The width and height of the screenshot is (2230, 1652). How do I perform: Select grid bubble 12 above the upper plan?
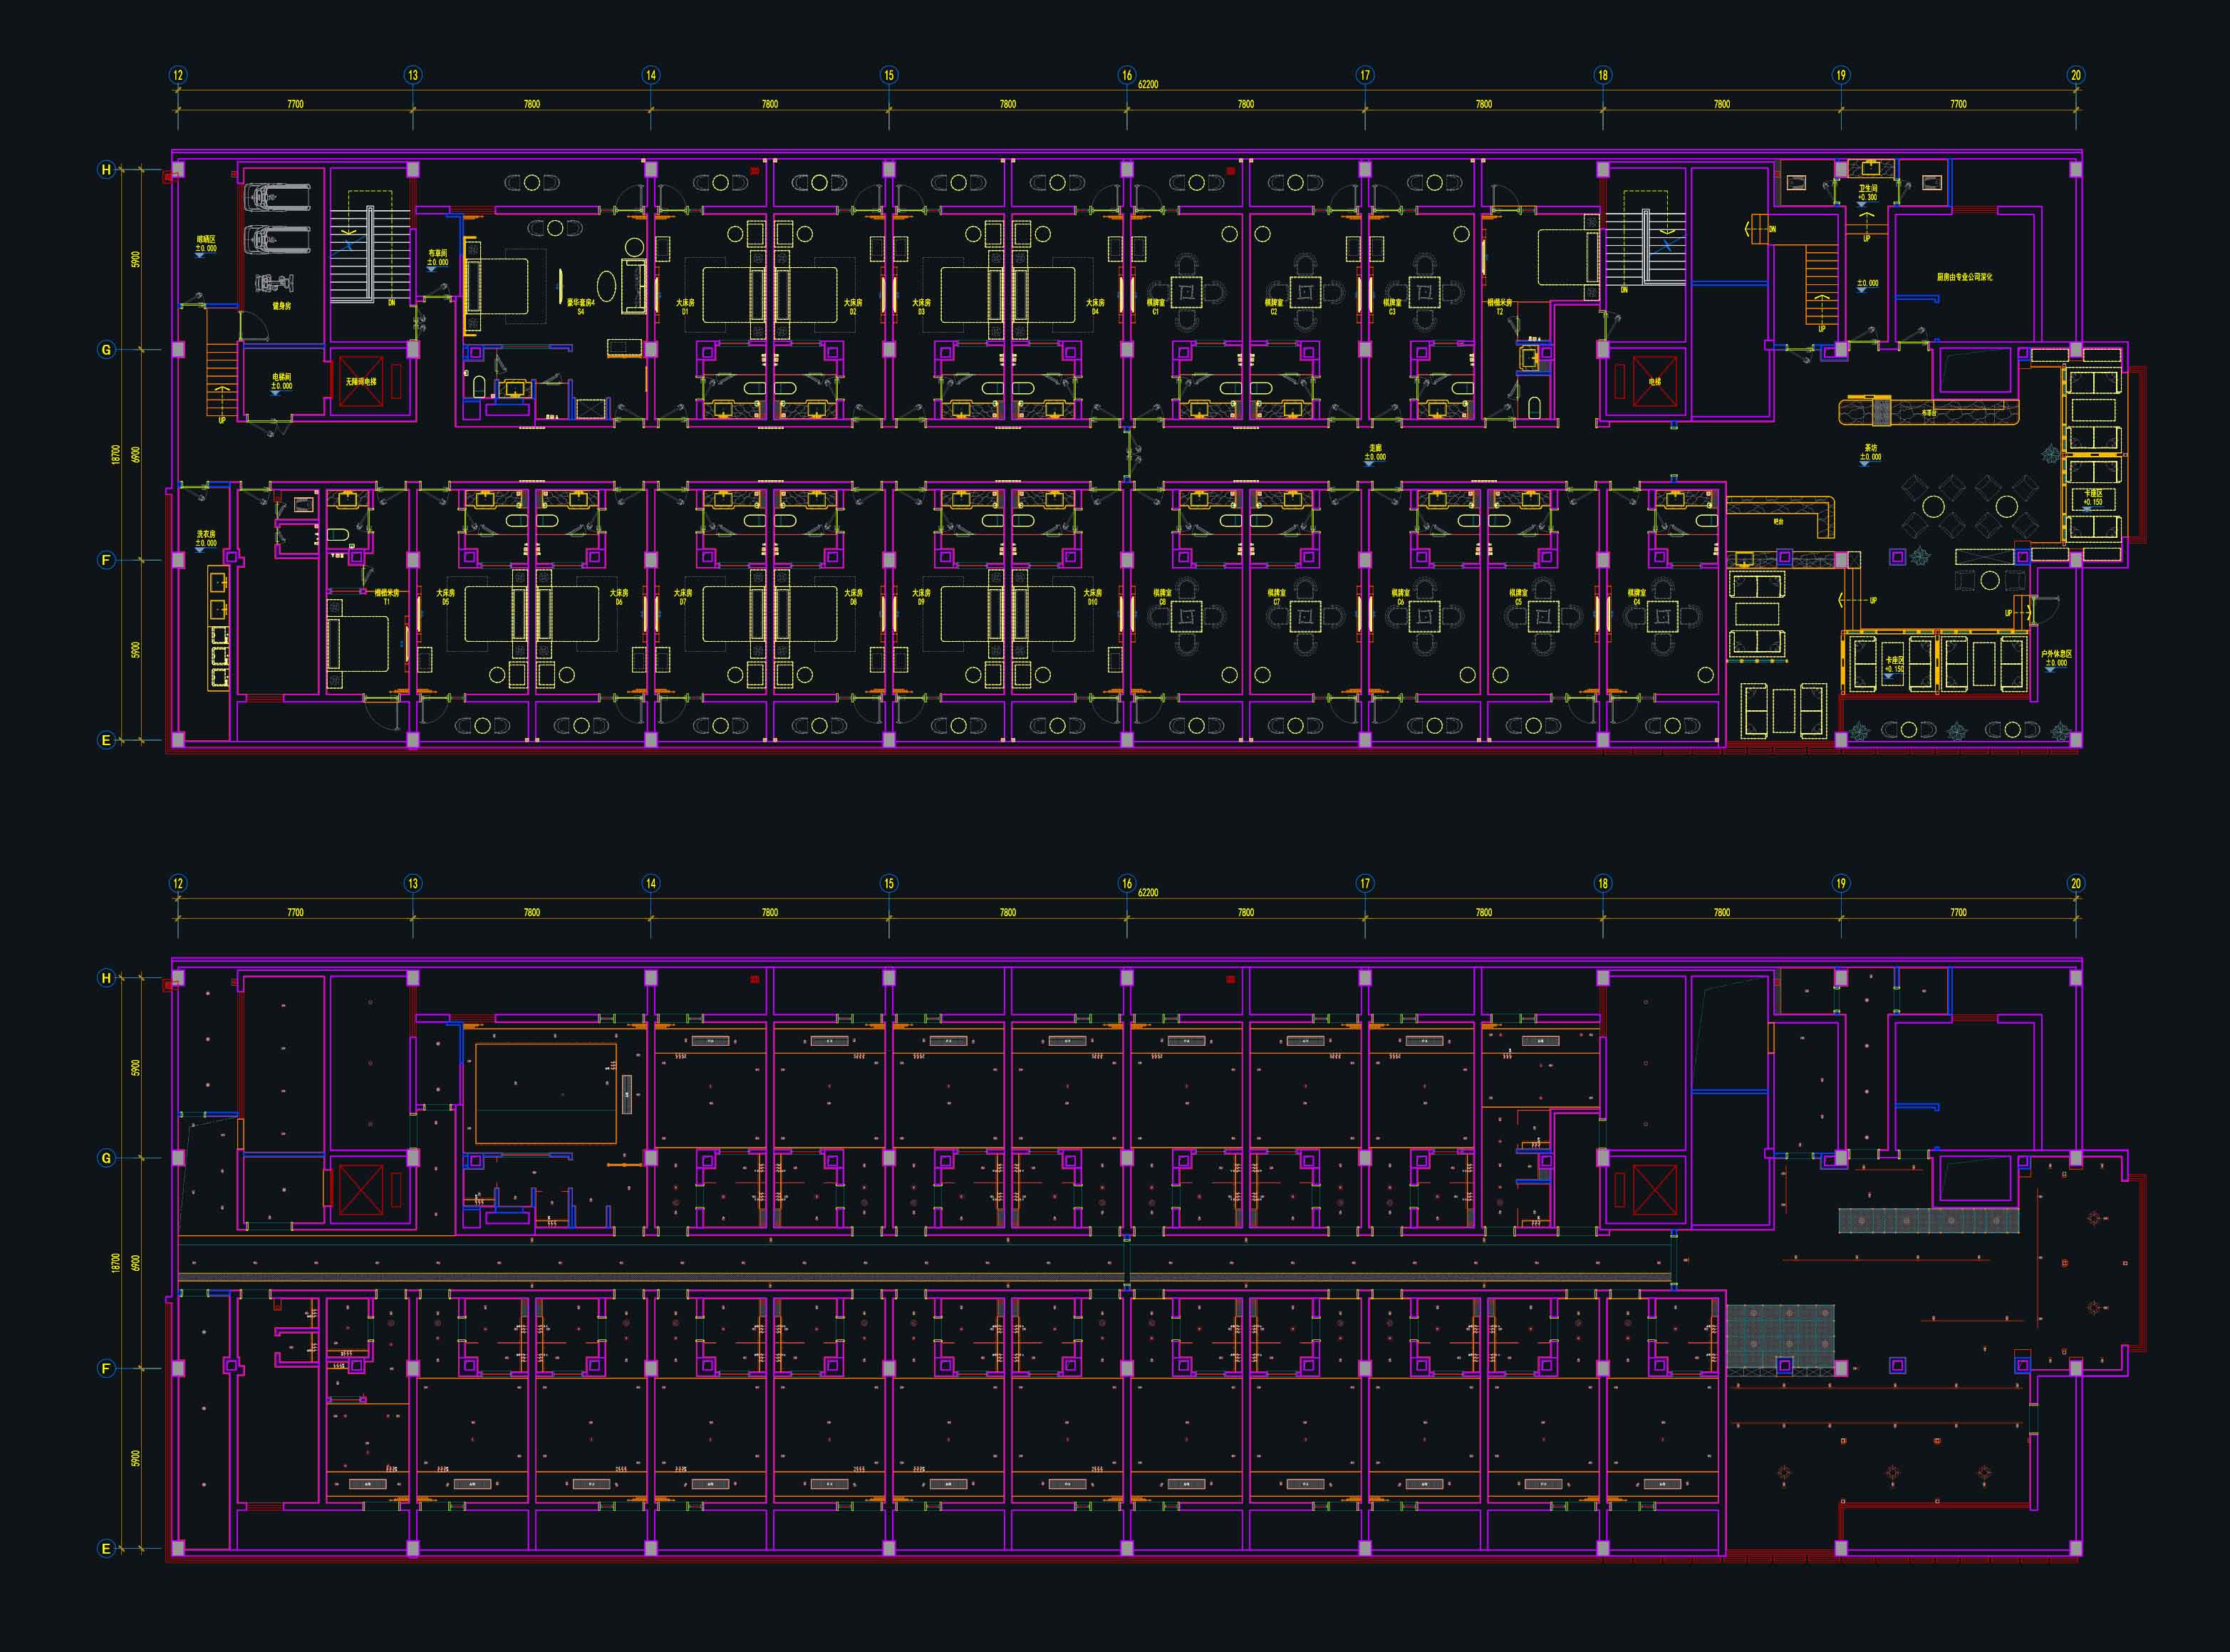tap(178, 75)
